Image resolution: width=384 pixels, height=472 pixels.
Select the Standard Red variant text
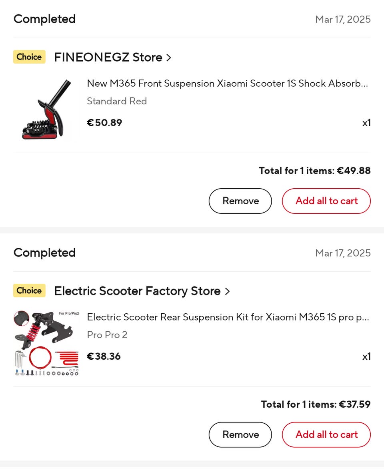click(117, 101)
